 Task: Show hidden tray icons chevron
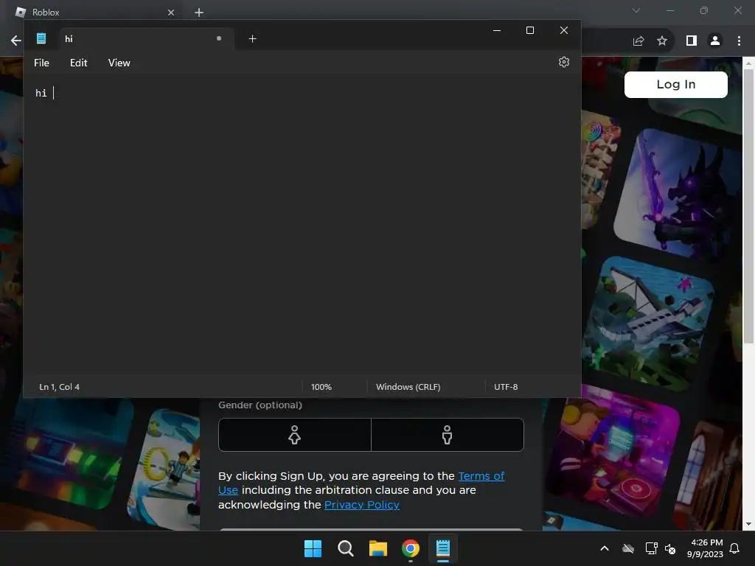(605, 548)
